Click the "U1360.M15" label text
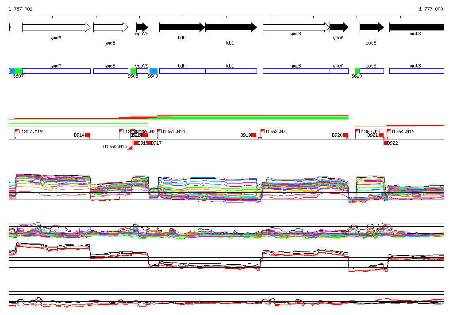This screenshot has width=453, height=315. click(115, 147)
